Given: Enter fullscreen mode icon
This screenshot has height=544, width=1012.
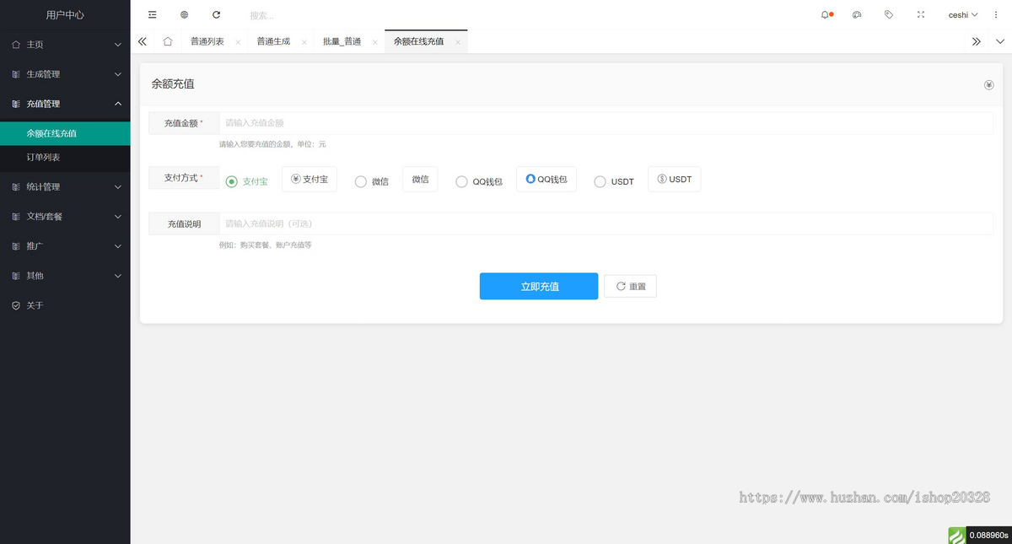Looking at the screenshot, I should point(921,14).
